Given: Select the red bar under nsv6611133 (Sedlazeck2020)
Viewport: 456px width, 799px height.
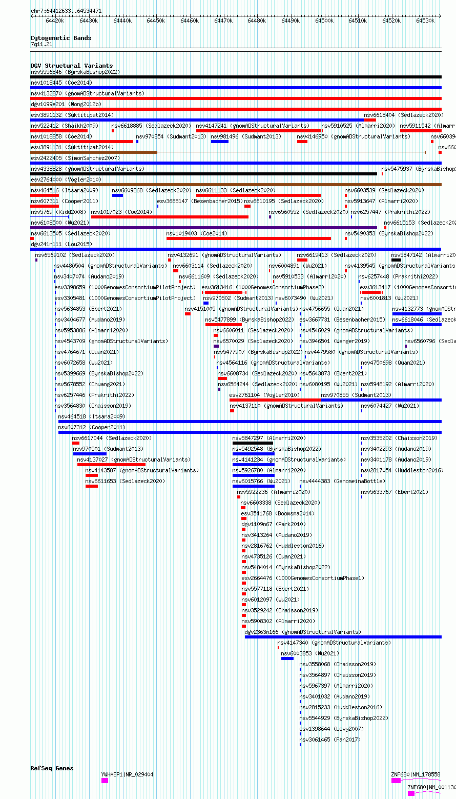Looking at the screenshot, I should click(x=259, y=195).
